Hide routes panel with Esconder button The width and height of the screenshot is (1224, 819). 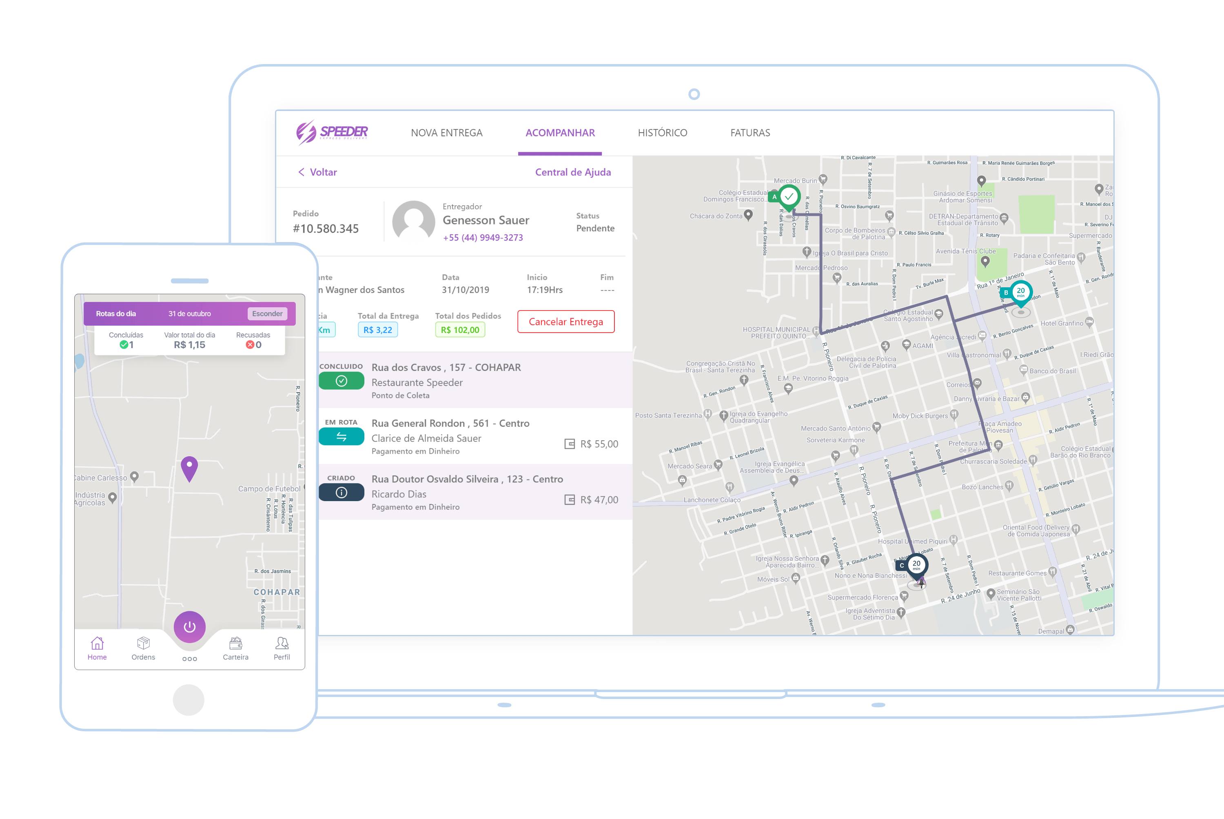(267, 314)
